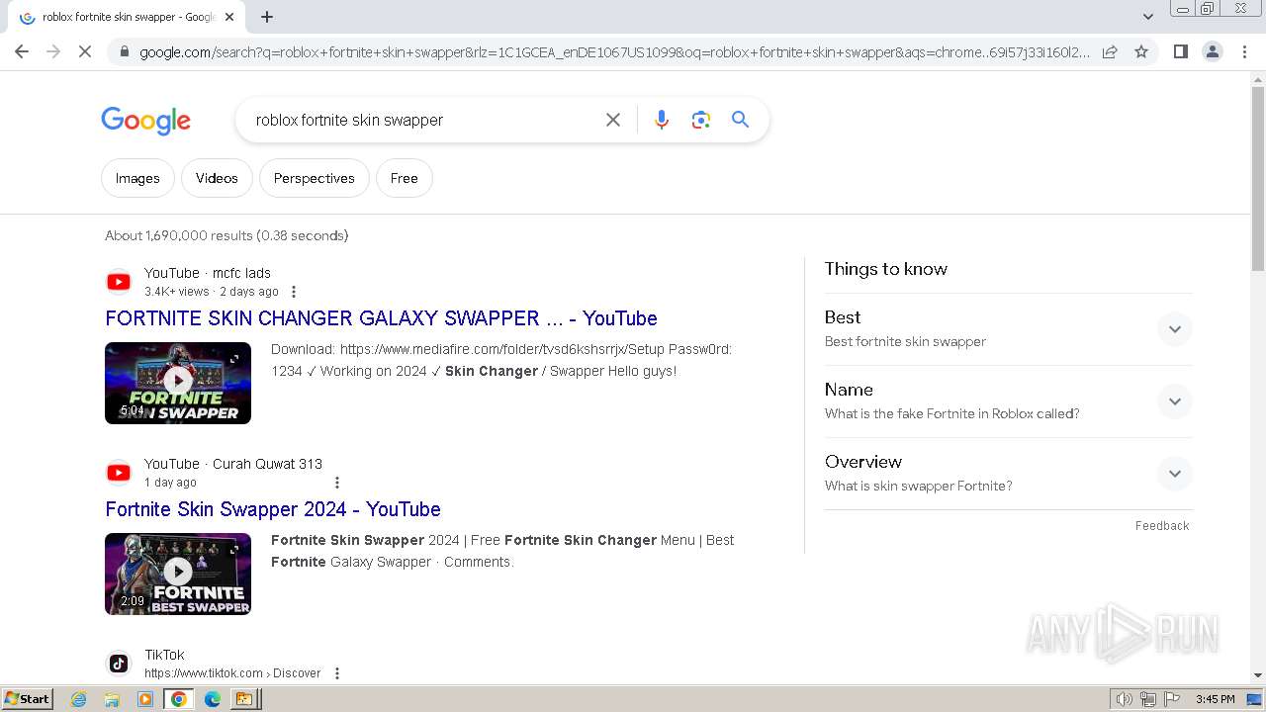This screenshot has width=1266, height=712.
Task: Submit search with magnifier icon
Action: click(740, 120)
